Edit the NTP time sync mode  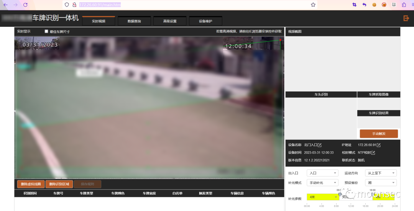point(373,153)
